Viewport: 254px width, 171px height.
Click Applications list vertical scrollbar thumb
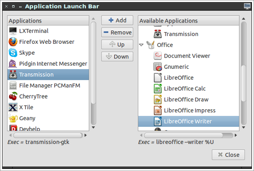tap(93, 63)
